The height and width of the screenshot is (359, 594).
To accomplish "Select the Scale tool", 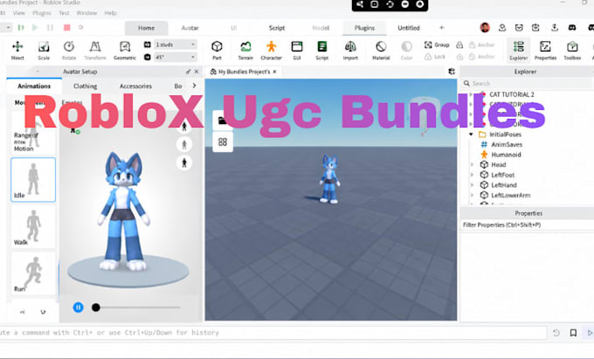I will [44, 51].
